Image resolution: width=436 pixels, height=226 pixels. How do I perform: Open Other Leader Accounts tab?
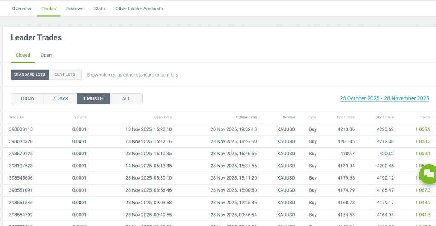click(x=139, y=9)
